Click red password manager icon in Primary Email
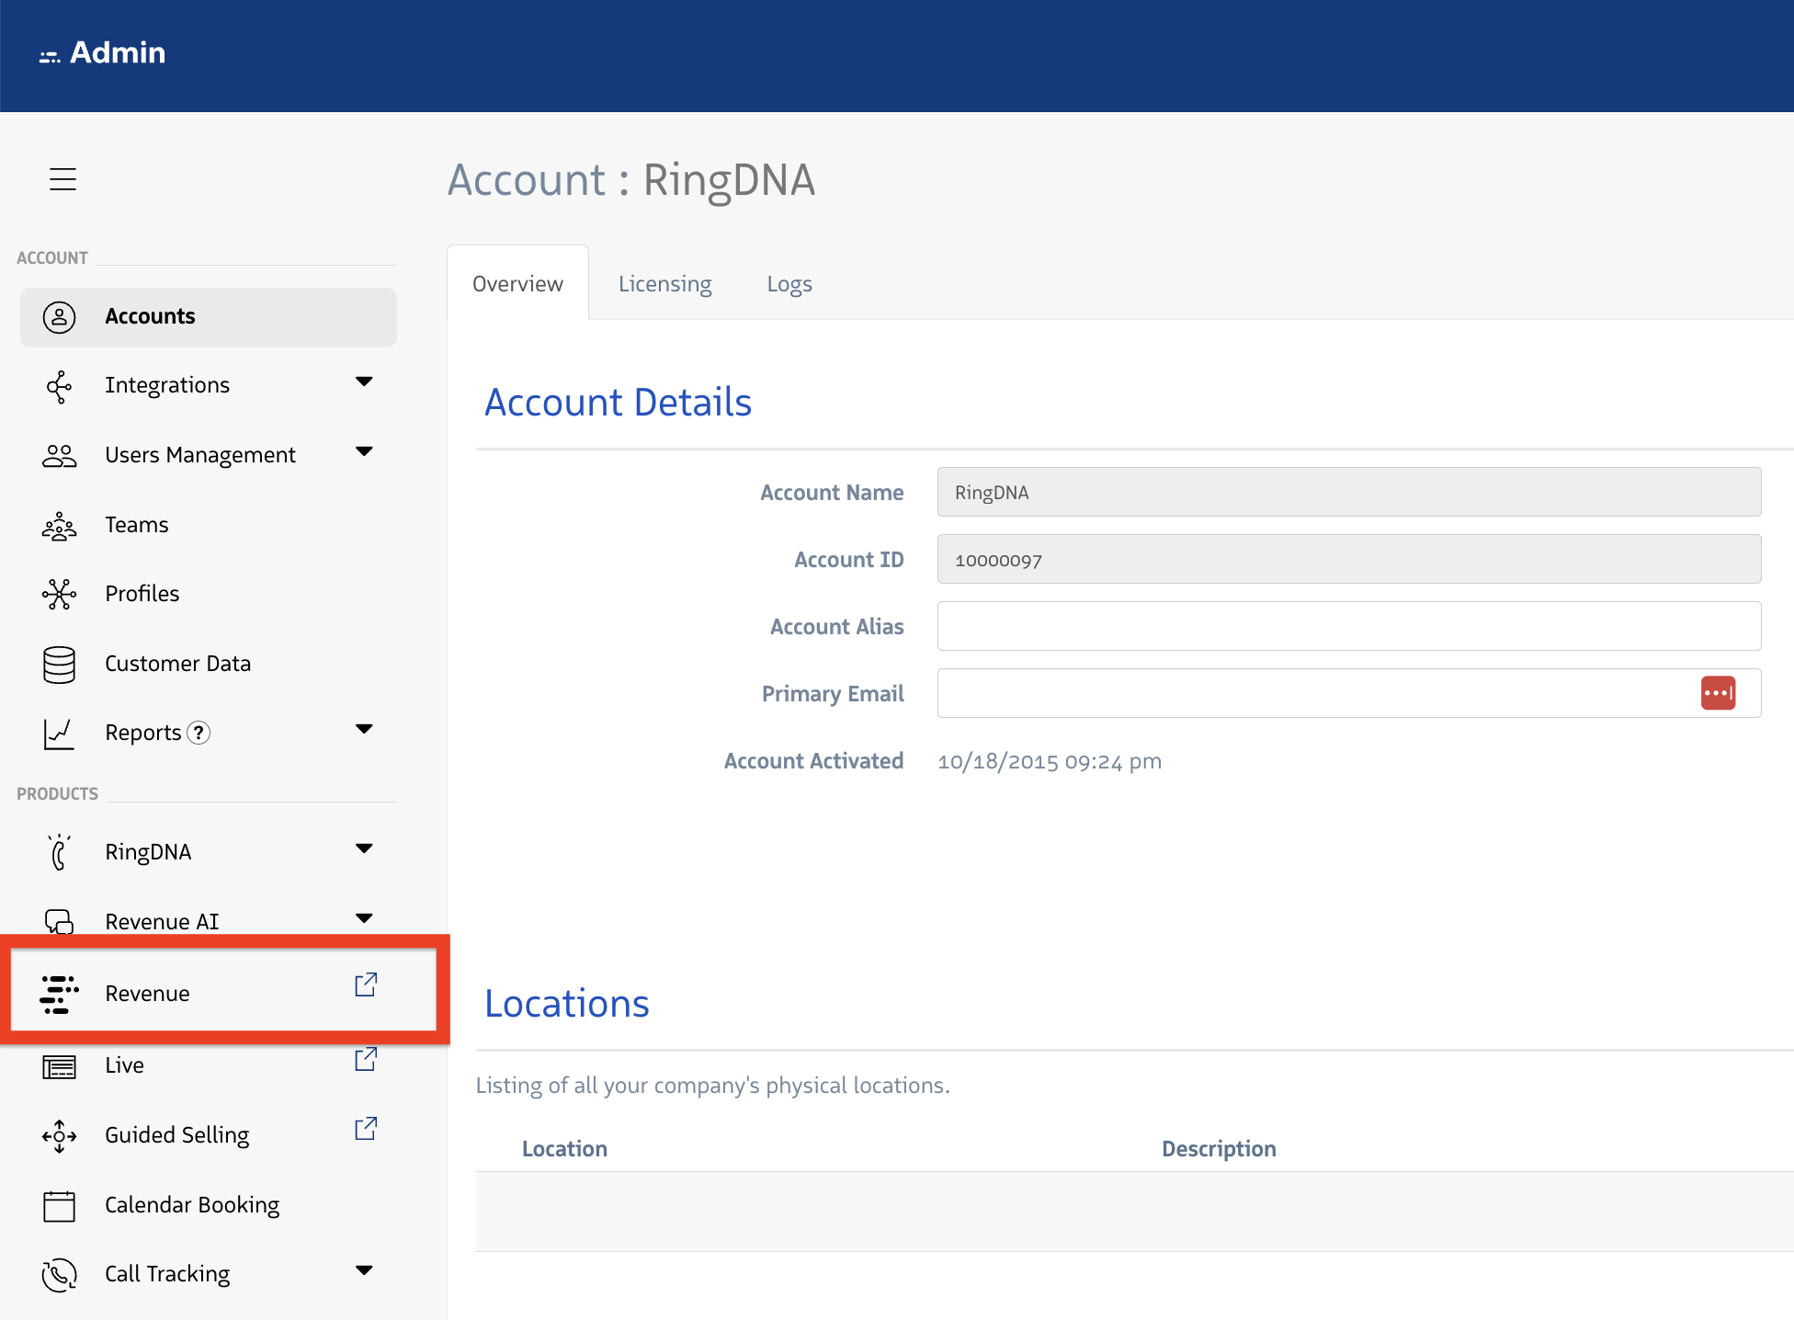The width and height of the screenshot is (1794, 1320). 1718,693
